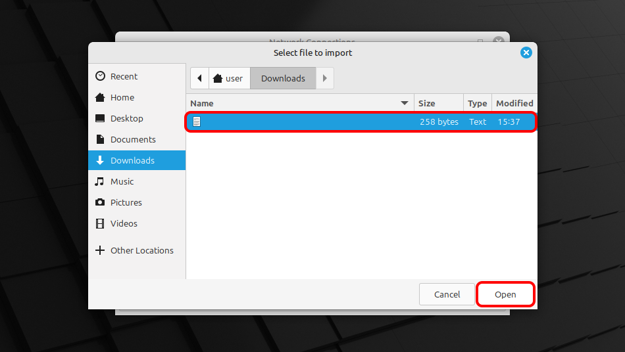The image size is (625, 352).
Task: Select the Downloads path bar button
Action: coord(283,78)
